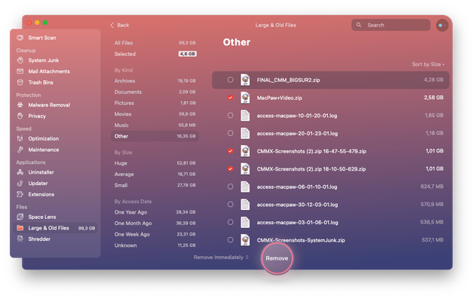The image size is (475, 299).
Task: Filter by Unknown access date
Action: coord(155,245)
